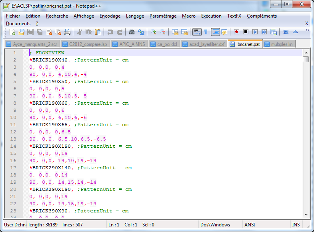Open the Recherche menu

(x=57, y=16)
